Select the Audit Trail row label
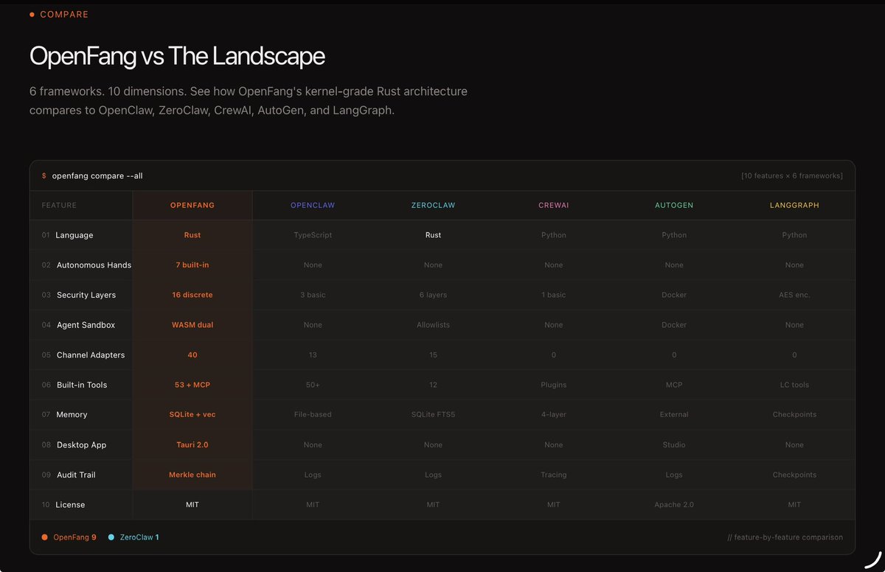 click(x=76, y=475)
